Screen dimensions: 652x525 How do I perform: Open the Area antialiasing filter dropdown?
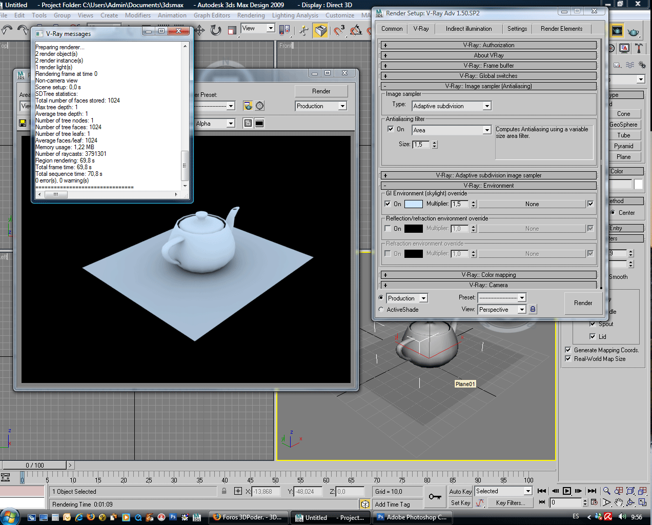click(x=452, y=130)
